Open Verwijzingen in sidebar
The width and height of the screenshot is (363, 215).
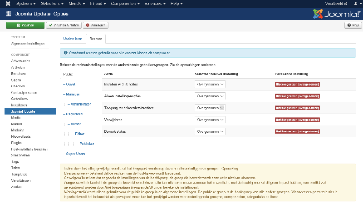click(20, 180)
